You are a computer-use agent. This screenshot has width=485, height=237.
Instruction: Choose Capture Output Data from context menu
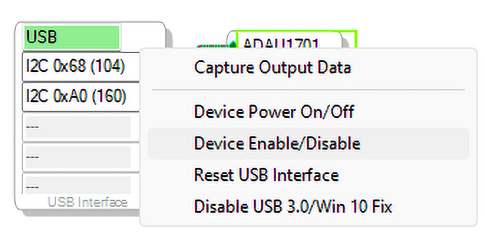click(x=272, y=67)
